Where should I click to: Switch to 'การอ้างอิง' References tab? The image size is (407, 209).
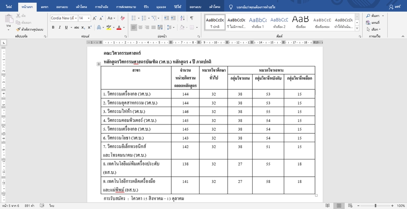(x=101, y=7)
